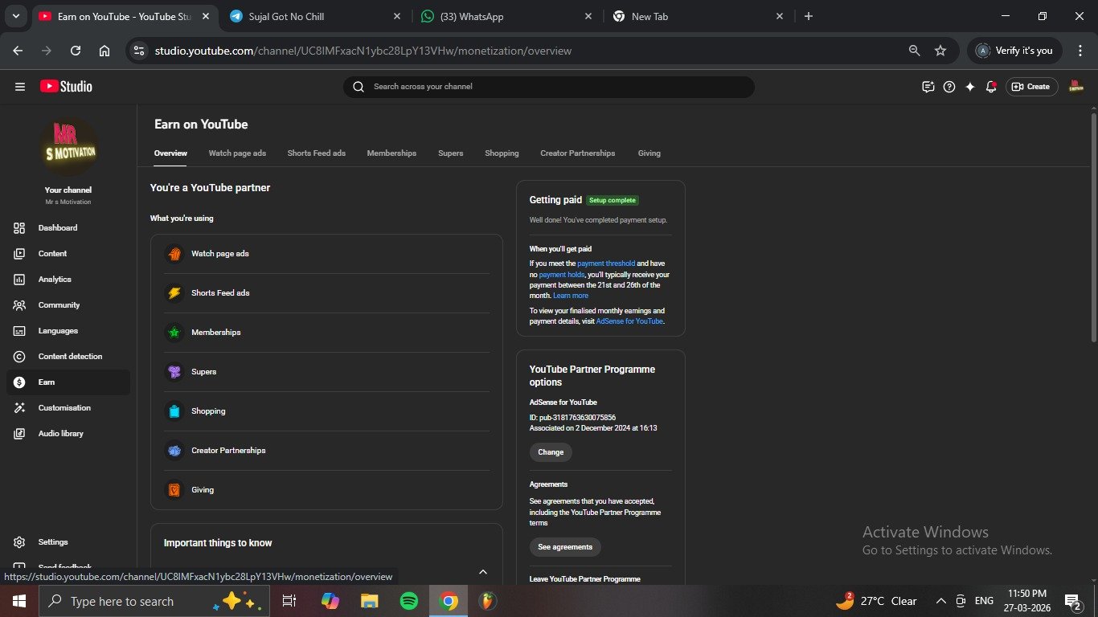The image size is (1098, 617).
Task: Bookmark this page with star icon
Action: click(940, 51)
